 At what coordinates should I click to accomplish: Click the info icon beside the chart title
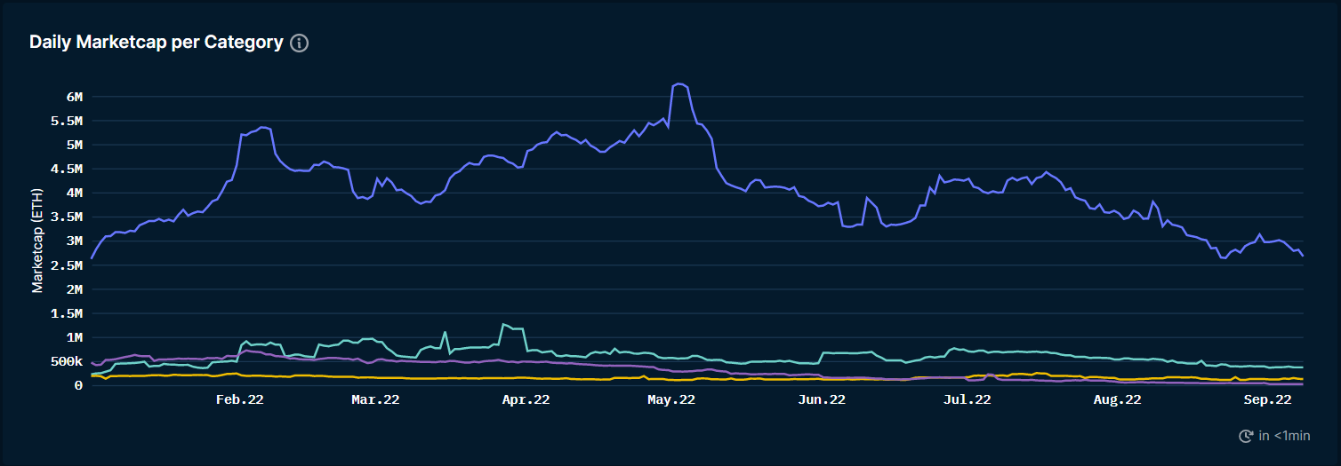point(300,43)
